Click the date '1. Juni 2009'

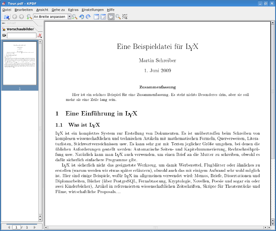[158, 71]
